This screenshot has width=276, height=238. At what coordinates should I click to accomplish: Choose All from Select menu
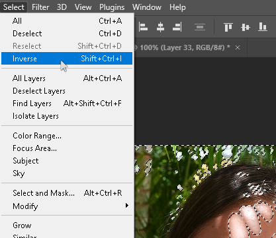pyautogui.click(x=67, y=21)
